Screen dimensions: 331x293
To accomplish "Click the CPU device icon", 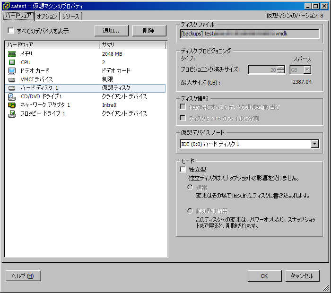I will [12, 62].
